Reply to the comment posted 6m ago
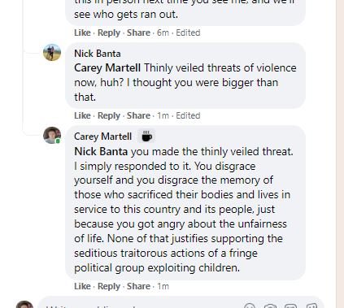This screenshot has width=344, height=308. pyautogui.click(x=109, y=33)
